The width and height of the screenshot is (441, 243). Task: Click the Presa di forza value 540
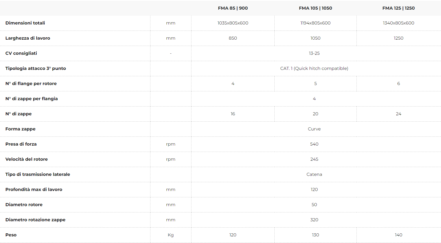pyautogui.click(x=314, y=144)
